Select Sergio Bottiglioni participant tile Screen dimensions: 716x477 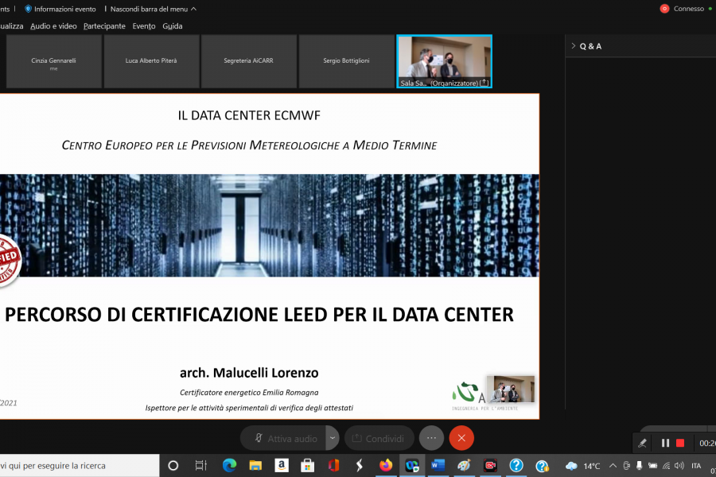346,61
